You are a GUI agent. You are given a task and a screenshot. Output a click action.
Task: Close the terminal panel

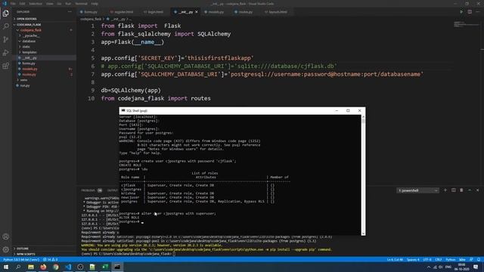pos(477,190)
